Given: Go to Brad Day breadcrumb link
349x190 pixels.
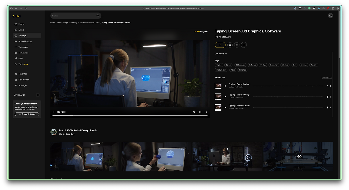Looking at the screenshot, I should click(x=74, y=23).
